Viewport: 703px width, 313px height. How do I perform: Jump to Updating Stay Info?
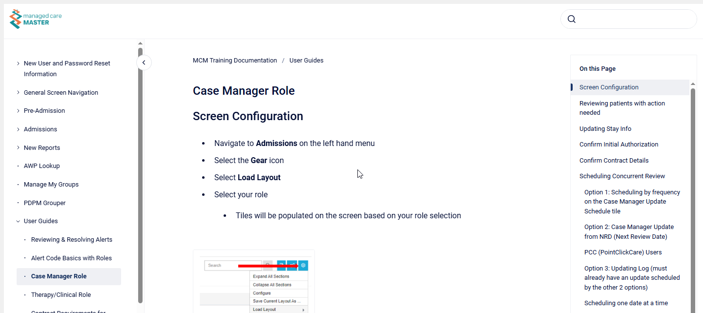pos(605,129)
